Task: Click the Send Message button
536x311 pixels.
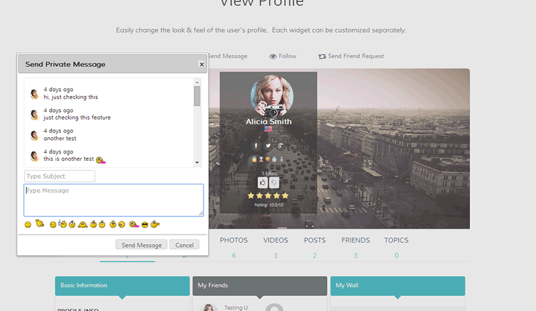Action: click(141, 245)
